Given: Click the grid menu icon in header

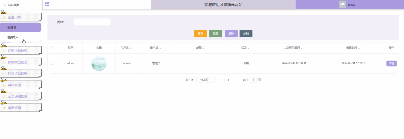Looking at the screenshot, I should tap(47, 4).
